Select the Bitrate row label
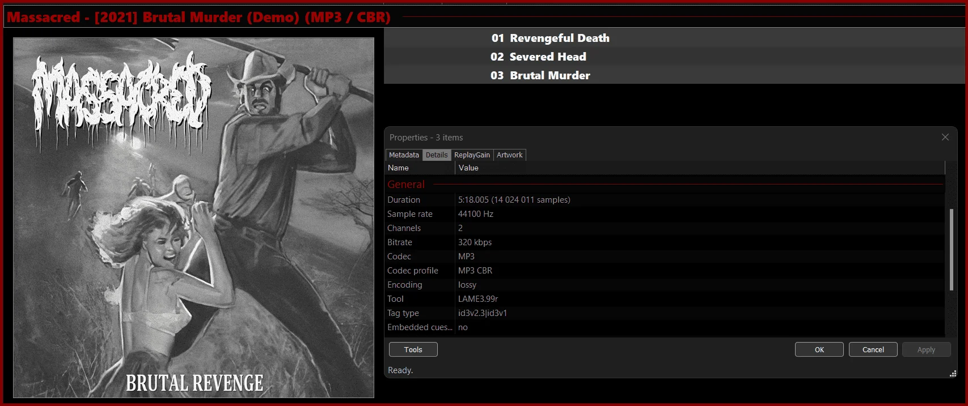Screen dimensions: 968x406 (400, 242)
